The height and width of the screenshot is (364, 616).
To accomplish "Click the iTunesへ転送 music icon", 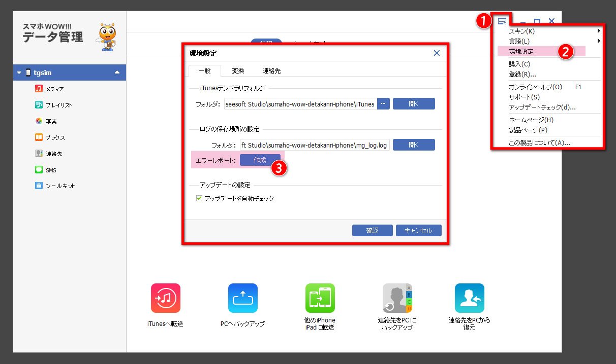I will point(166,298).
